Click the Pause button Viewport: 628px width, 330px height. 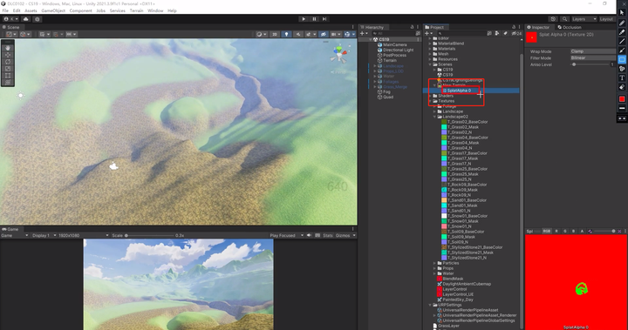314,19
